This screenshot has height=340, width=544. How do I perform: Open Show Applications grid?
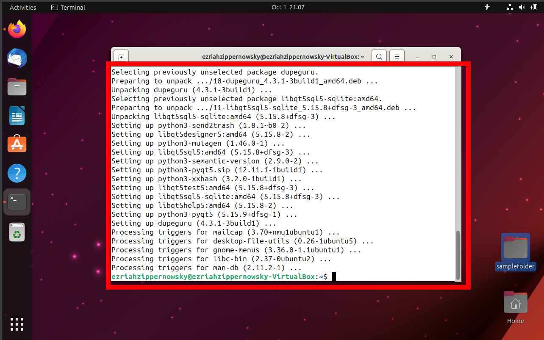pos(17,324)
